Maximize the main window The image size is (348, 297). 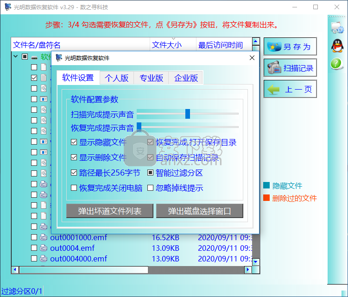[316, 7]
